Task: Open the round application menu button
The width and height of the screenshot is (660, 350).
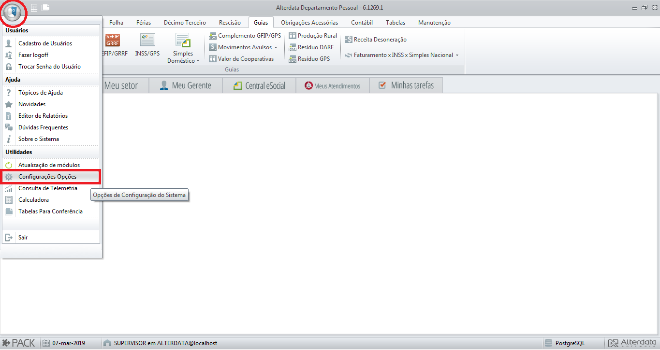Action: 13,12
